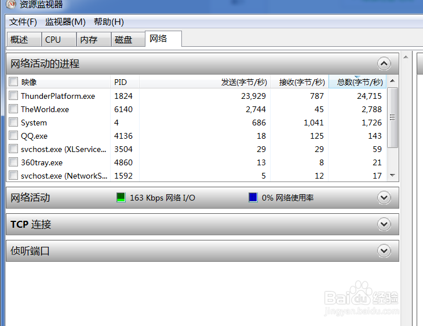Click the process list scrollbar up arrow
This screenshot has width=423, height=326.
[x=392, y=81]
